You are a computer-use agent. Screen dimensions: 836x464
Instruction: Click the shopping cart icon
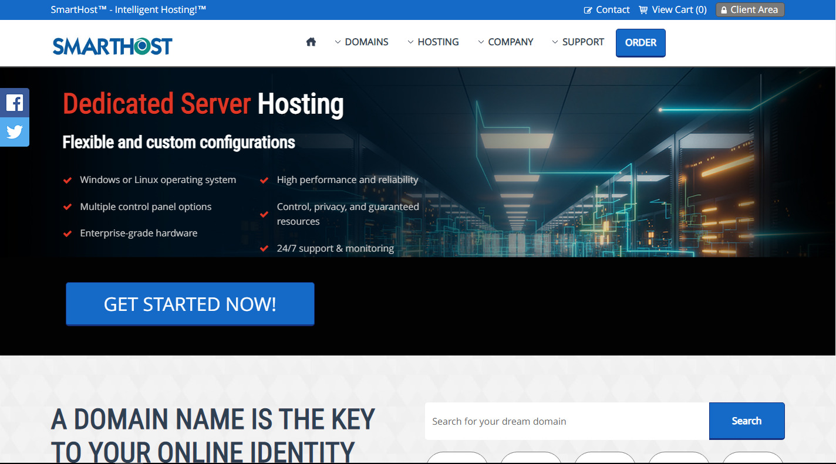(643, 10)
